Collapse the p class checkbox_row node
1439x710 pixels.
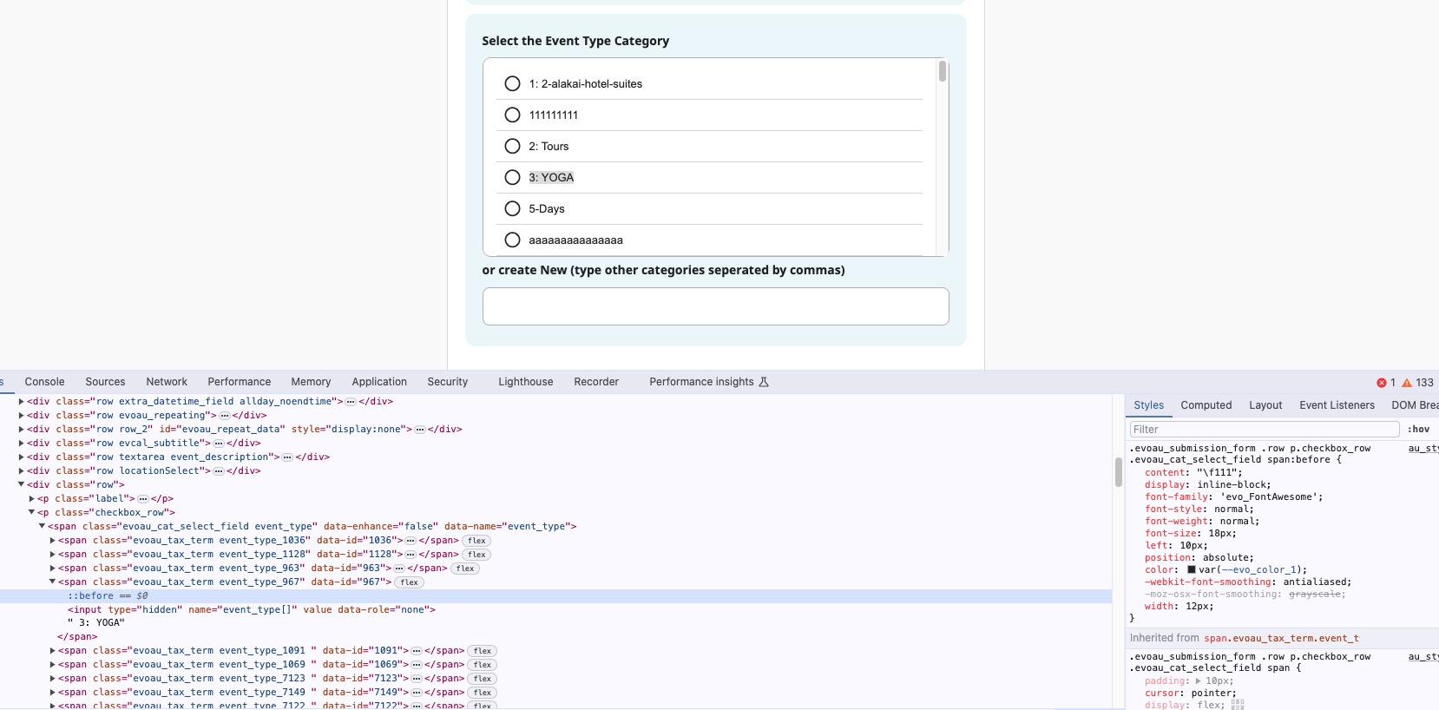click(x=31, y=513)
